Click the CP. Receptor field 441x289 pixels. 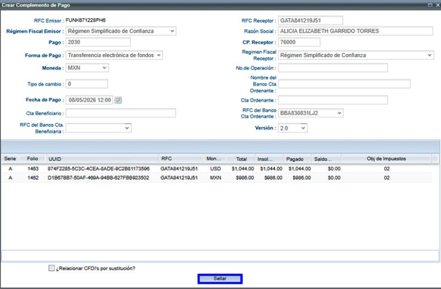299,42
